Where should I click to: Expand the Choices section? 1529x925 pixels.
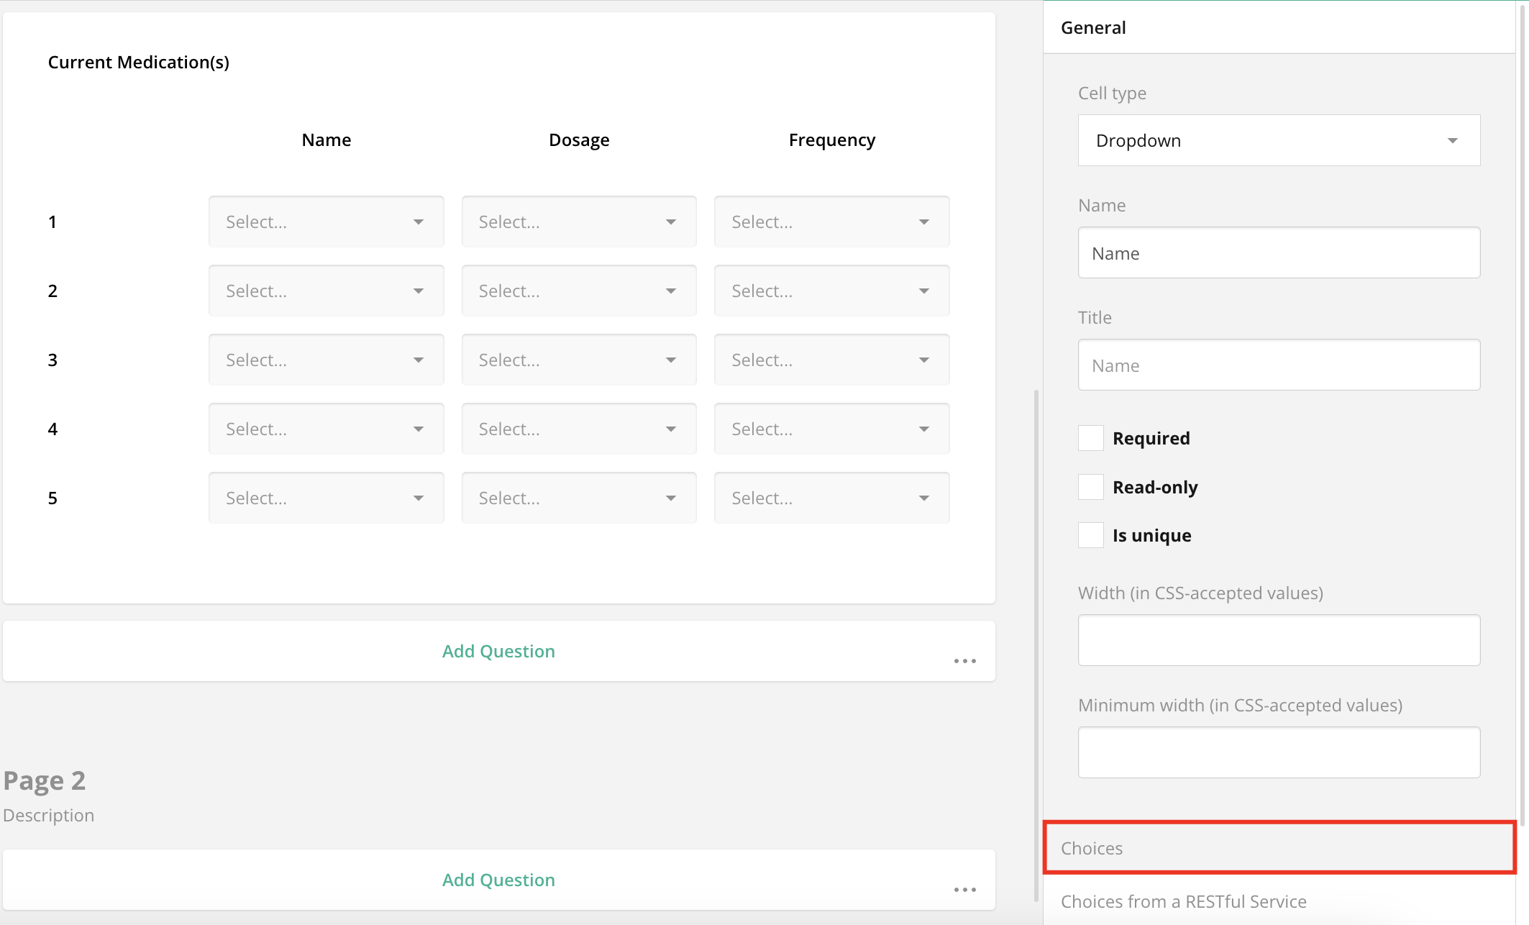point(1279,848)
